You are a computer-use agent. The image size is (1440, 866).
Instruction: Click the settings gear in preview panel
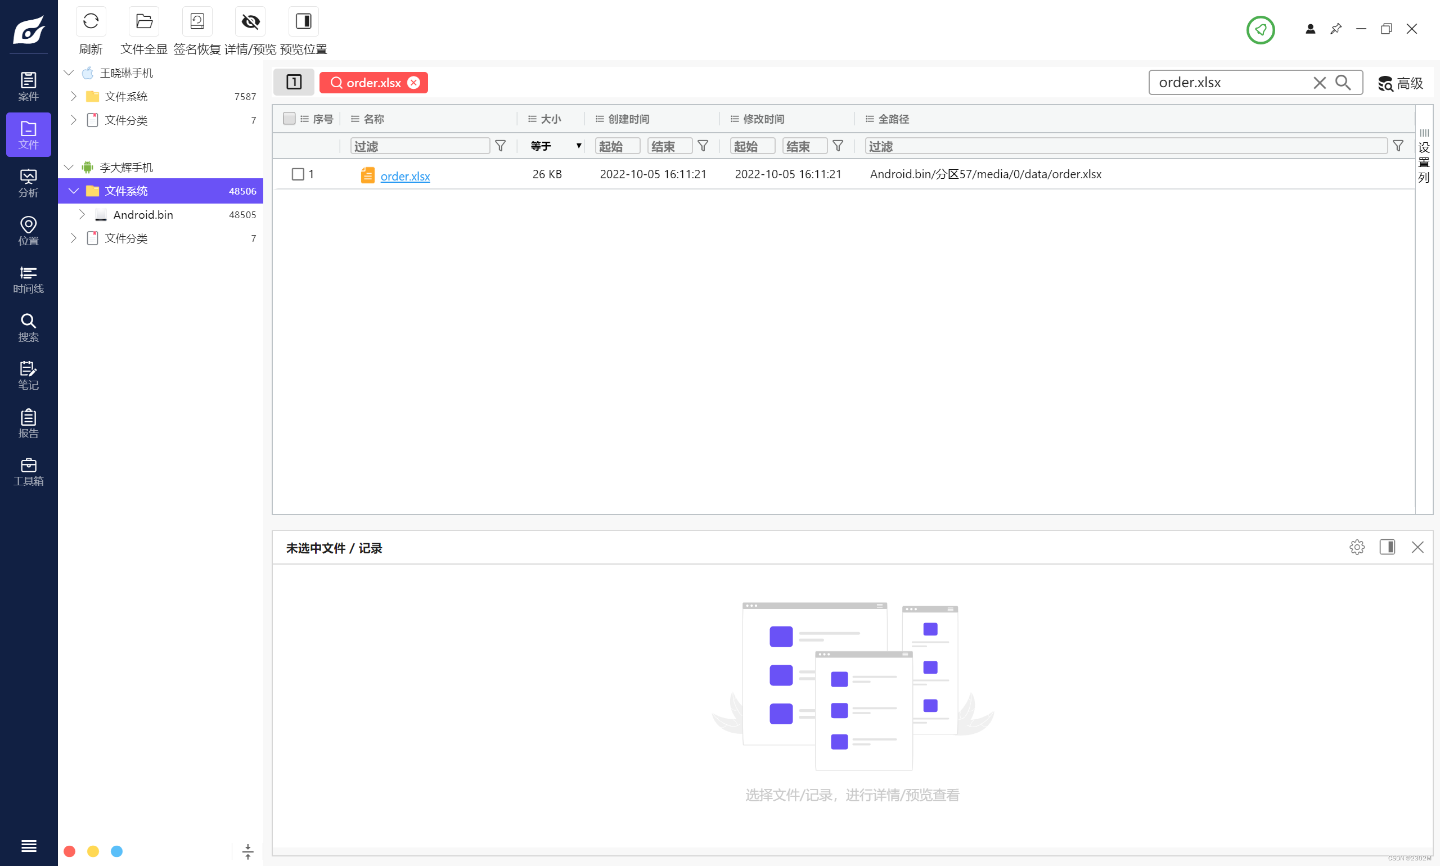1357,547
